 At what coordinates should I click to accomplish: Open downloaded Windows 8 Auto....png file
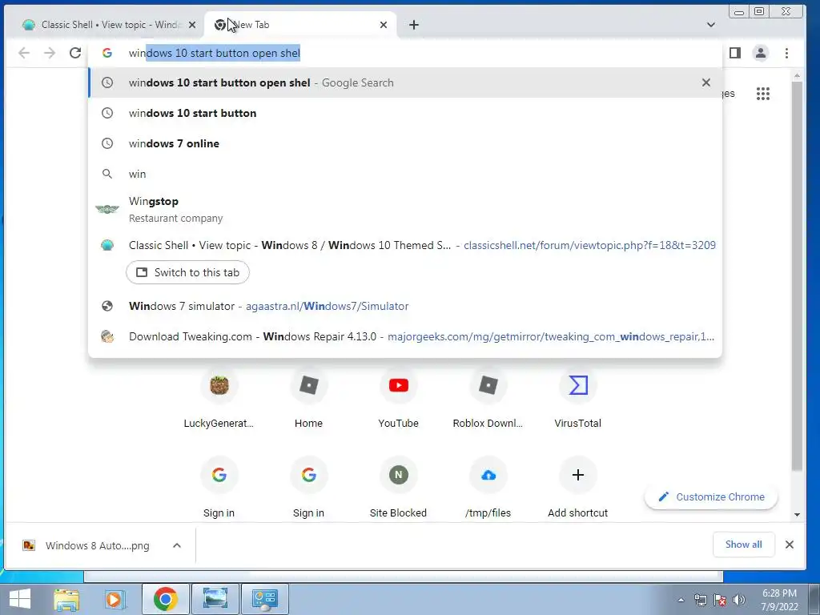tap(86, 545)
